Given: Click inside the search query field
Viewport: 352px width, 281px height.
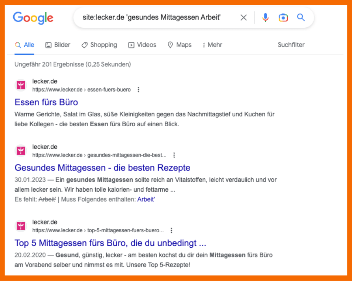Looking at the screenshot, I should pos(151,18).
